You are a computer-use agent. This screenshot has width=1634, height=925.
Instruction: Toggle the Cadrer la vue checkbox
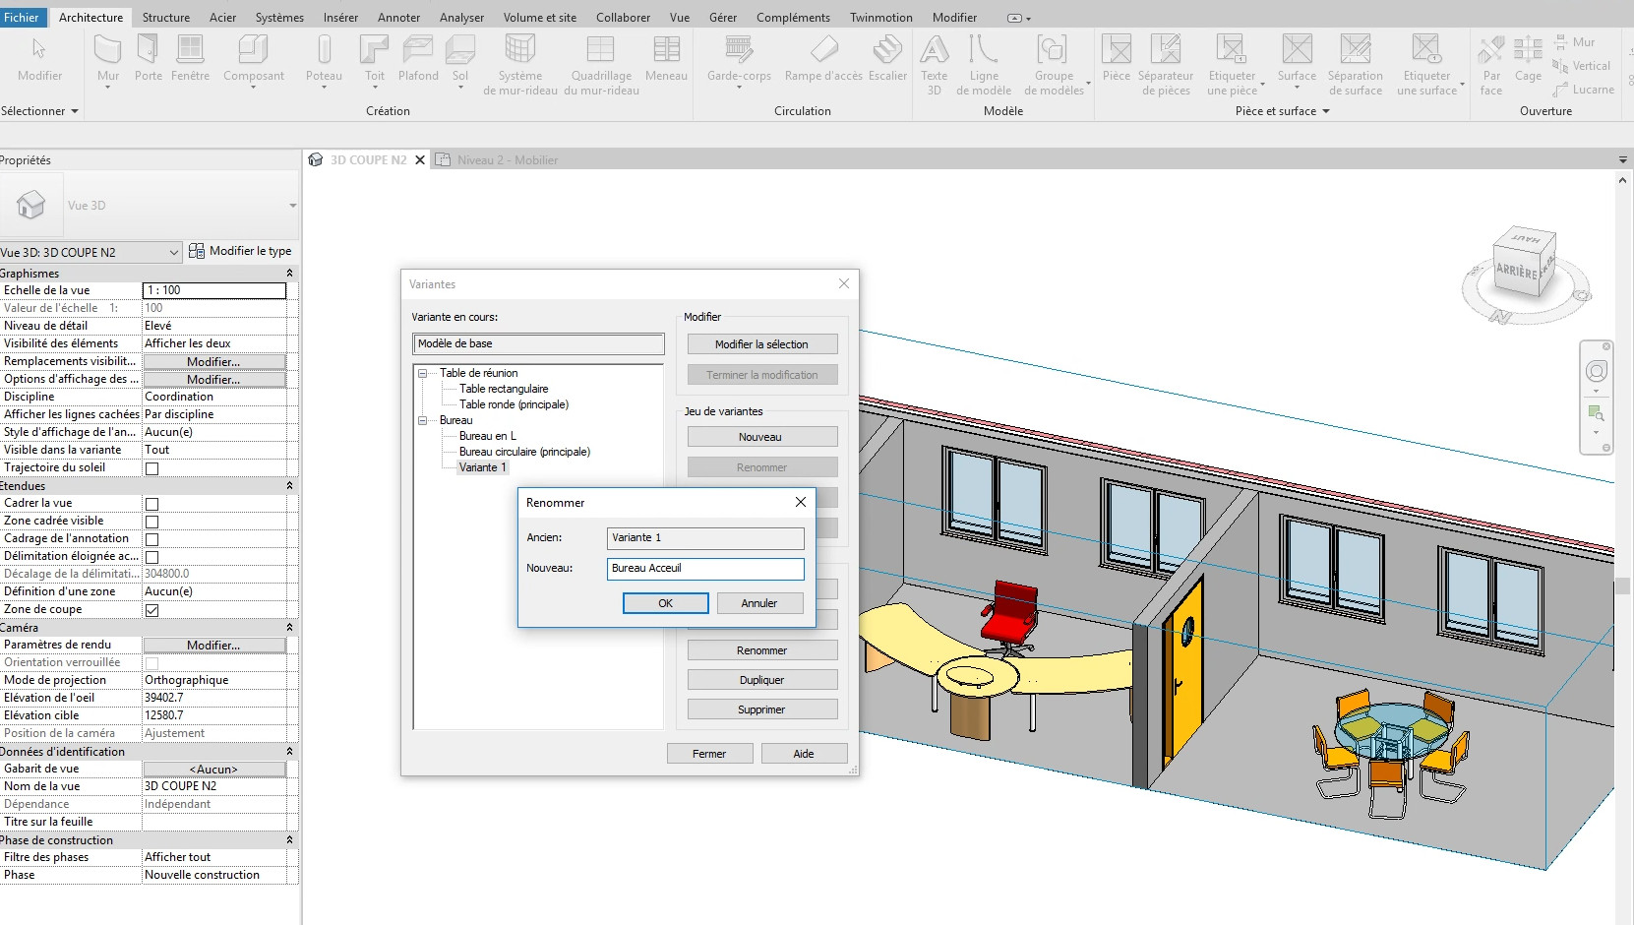(x=151, y=504)
